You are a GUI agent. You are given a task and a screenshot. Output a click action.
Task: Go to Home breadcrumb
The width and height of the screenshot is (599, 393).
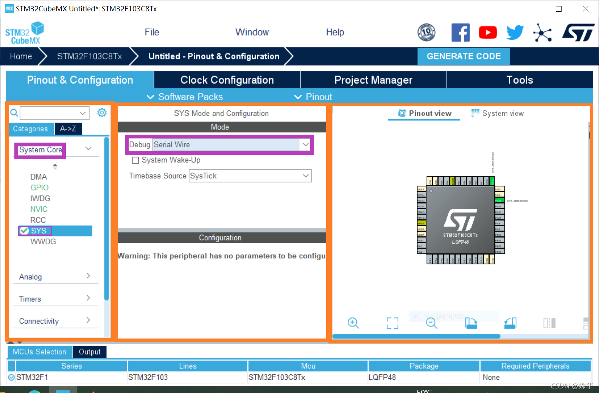click(x=21, y=56)
